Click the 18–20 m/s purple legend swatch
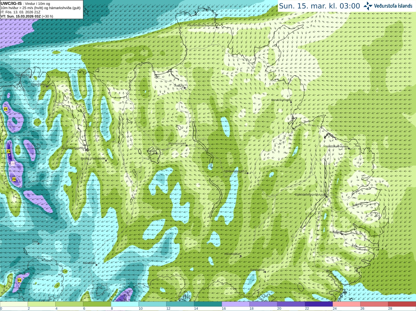Viewport: 416px width, 311px height. pyautogui.click(x=263, y=304)
